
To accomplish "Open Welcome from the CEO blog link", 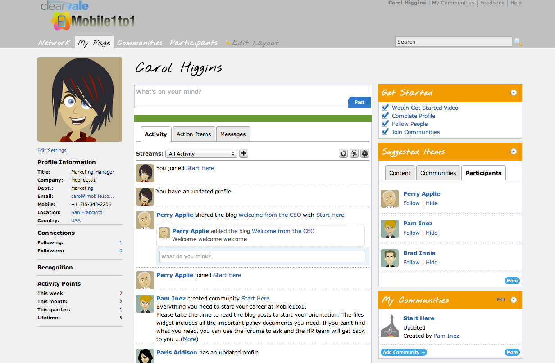I will click(x=269, y=215).
